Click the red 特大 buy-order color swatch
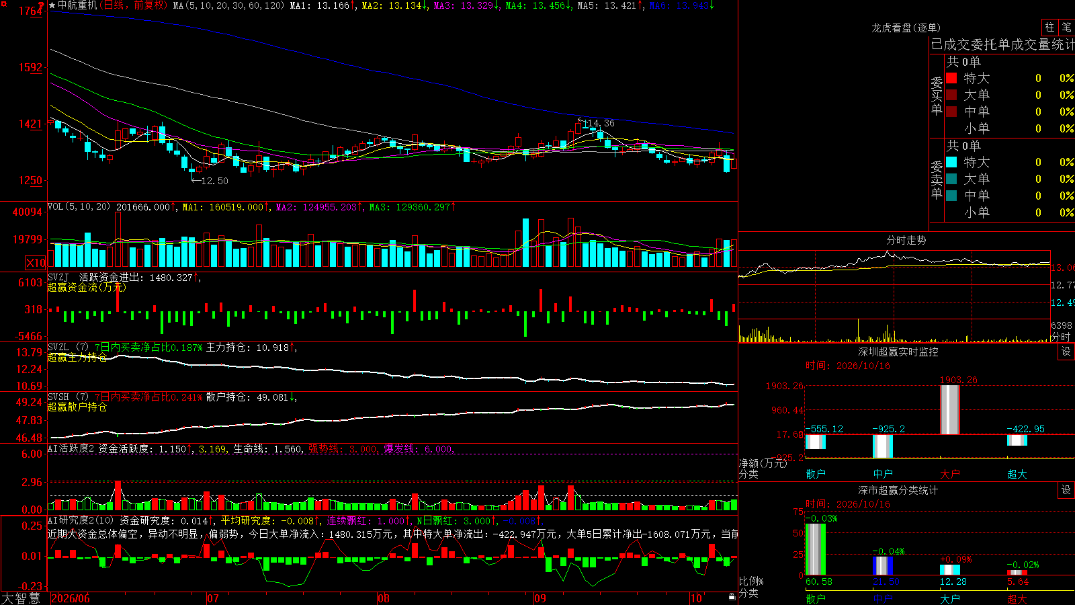The image size is (1075, 605). (951, 78)
